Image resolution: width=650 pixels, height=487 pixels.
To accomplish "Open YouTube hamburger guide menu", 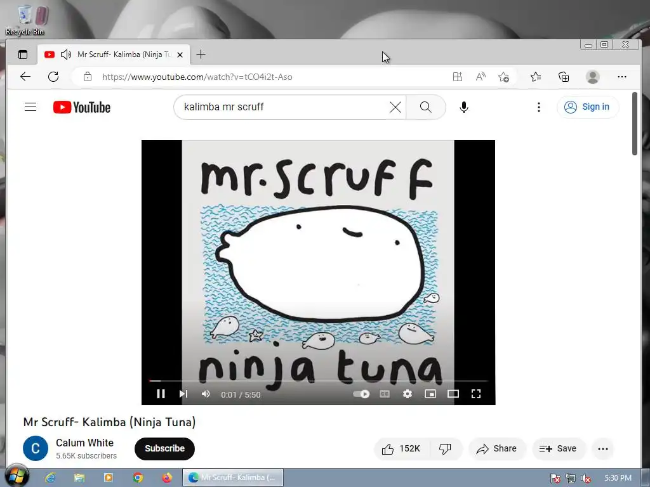I will click(30, 107).
